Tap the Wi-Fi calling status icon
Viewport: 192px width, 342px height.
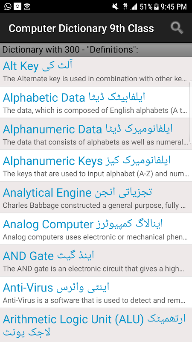[27, 6]
